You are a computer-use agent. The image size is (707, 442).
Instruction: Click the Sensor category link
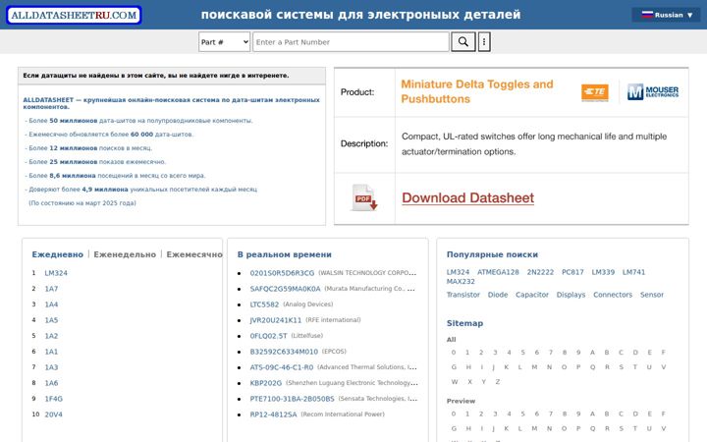pos(652,295)
